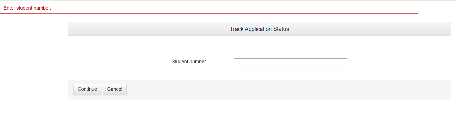This screenshot has width=457, height=130.
Task: Submit the form with Continue
Action: (87, 89)
